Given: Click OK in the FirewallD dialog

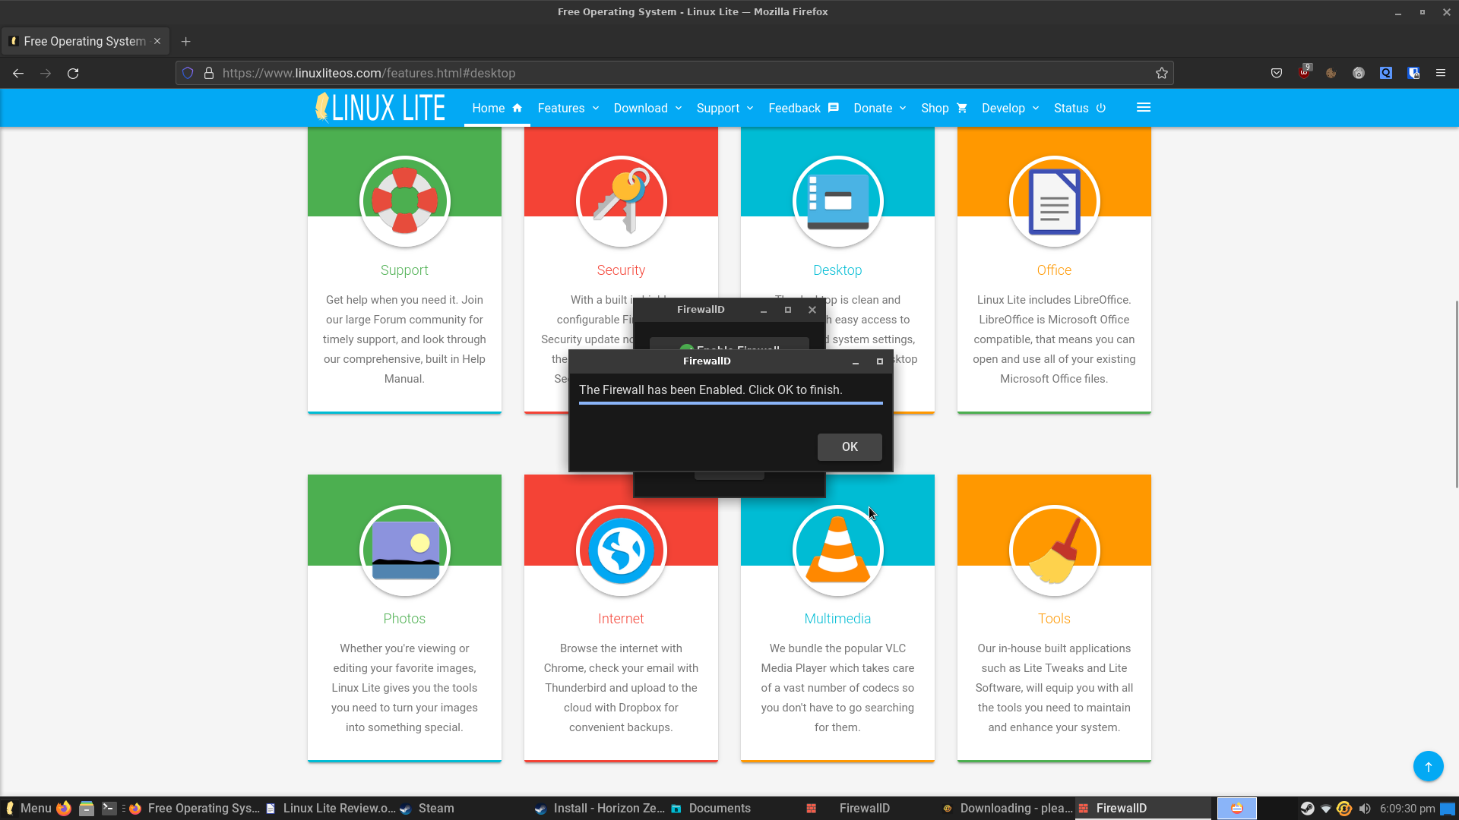Looking at the screenshot, I should 850,447.
